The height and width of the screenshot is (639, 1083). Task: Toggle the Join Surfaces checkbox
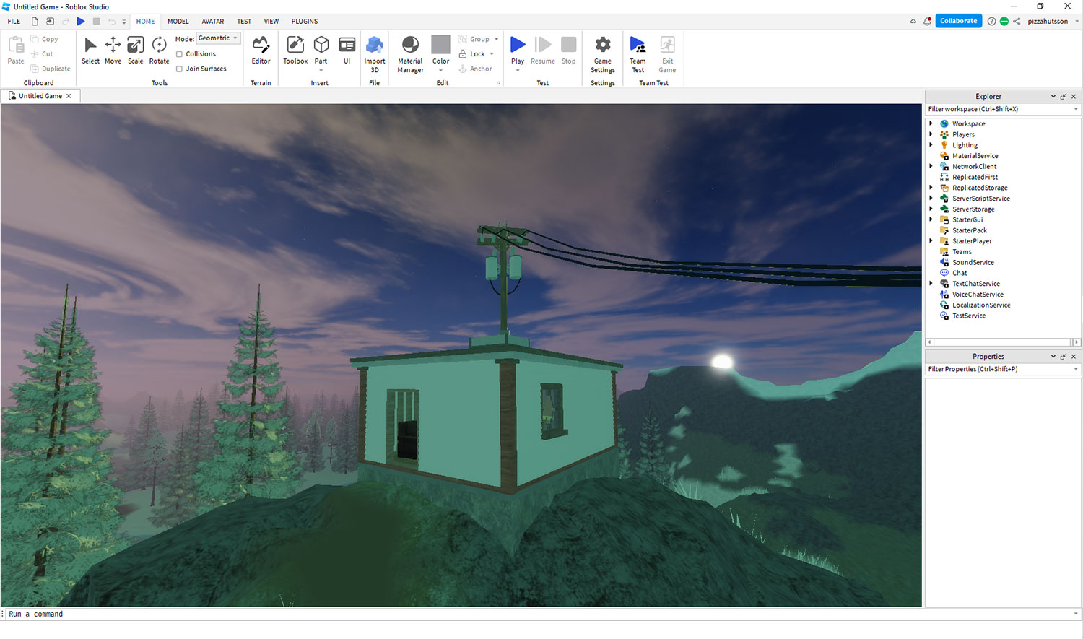click(x=180, y=69)
